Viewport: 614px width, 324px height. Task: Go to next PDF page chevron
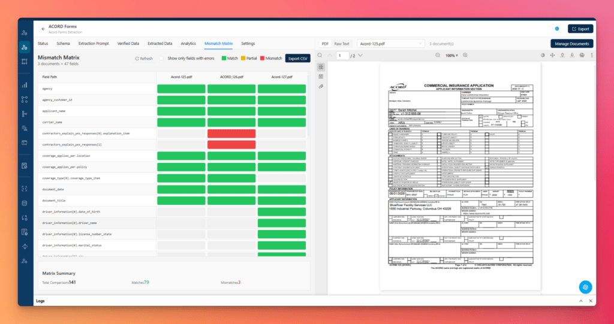[x=360, y=56]
